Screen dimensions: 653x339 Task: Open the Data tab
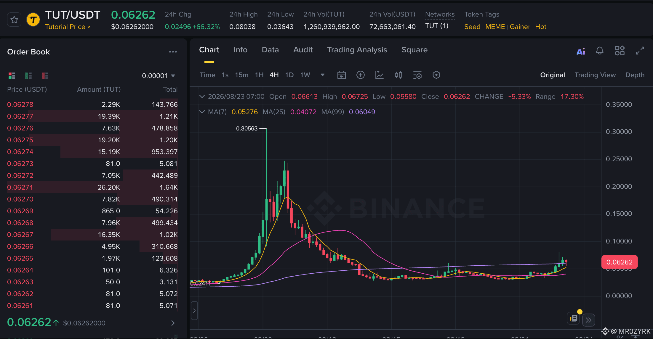point(270,50)
